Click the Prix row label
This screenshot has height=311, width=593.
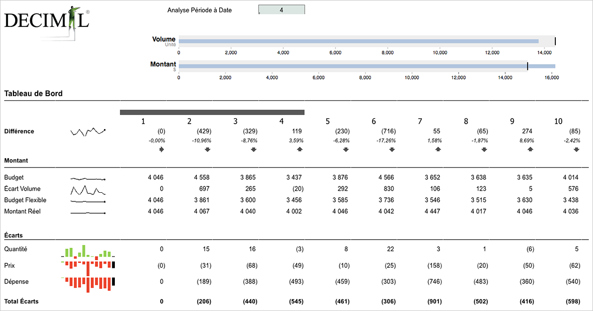tap(10, 266)
